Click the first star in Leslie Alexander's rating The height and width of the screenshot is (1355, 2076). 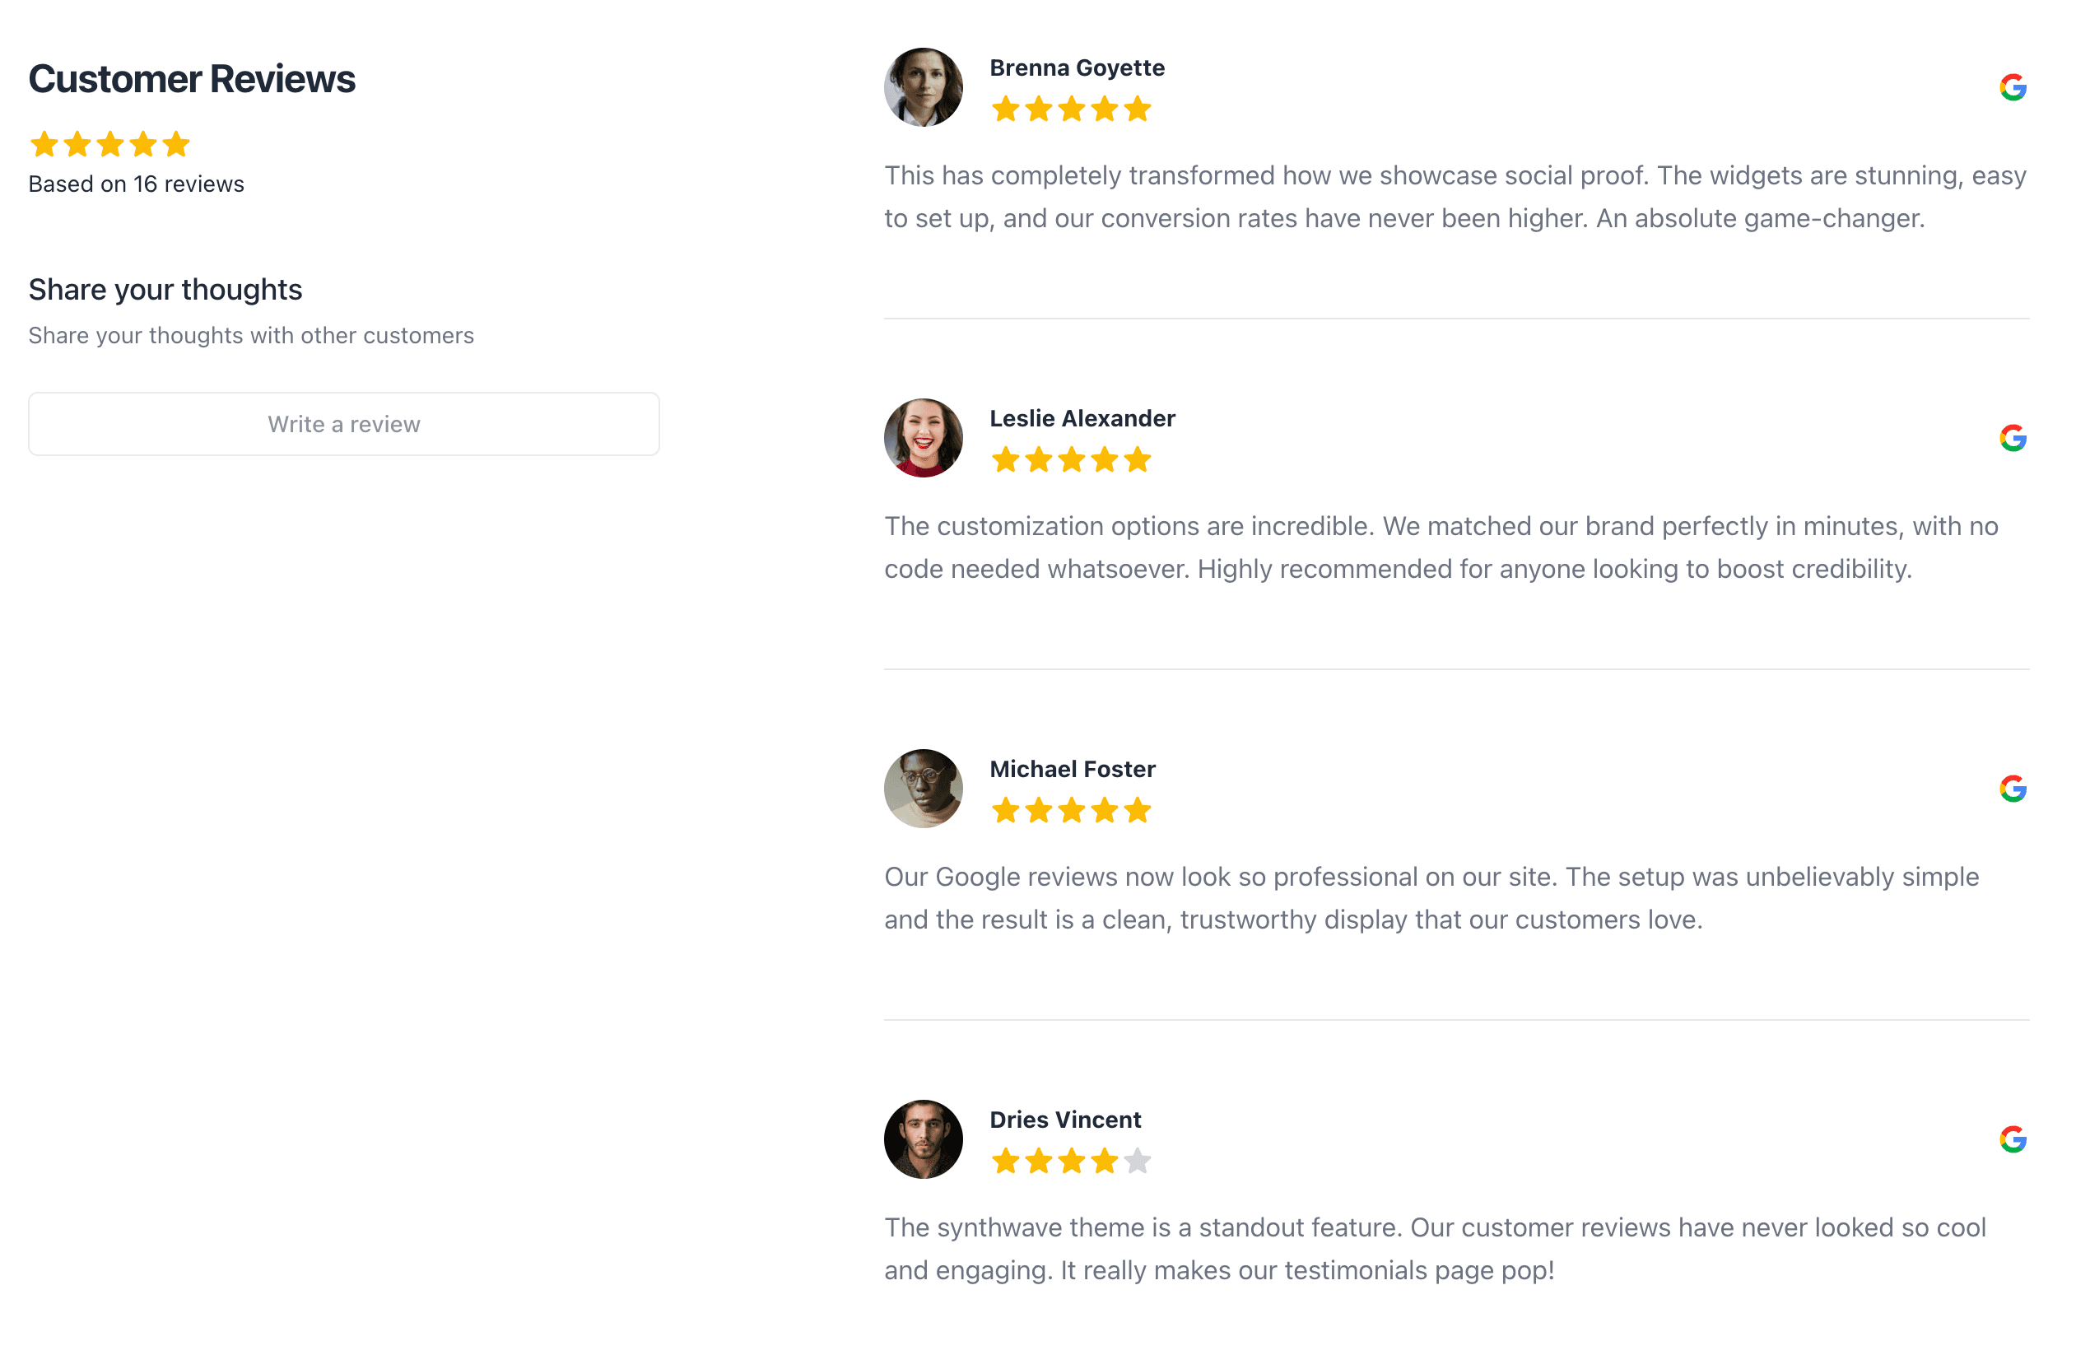[x=1007, y=460]
